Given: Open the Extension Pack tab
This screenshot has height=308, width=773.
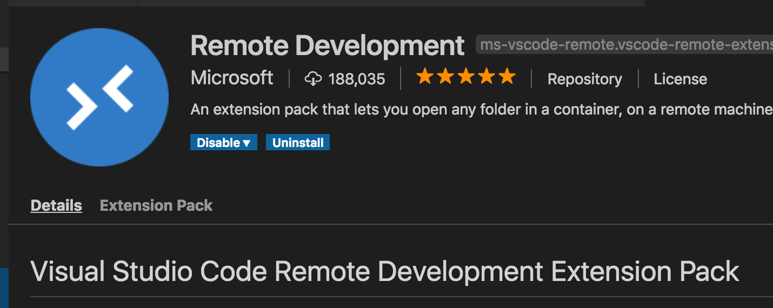Looking at the screenshot, I should click(156, 205).
